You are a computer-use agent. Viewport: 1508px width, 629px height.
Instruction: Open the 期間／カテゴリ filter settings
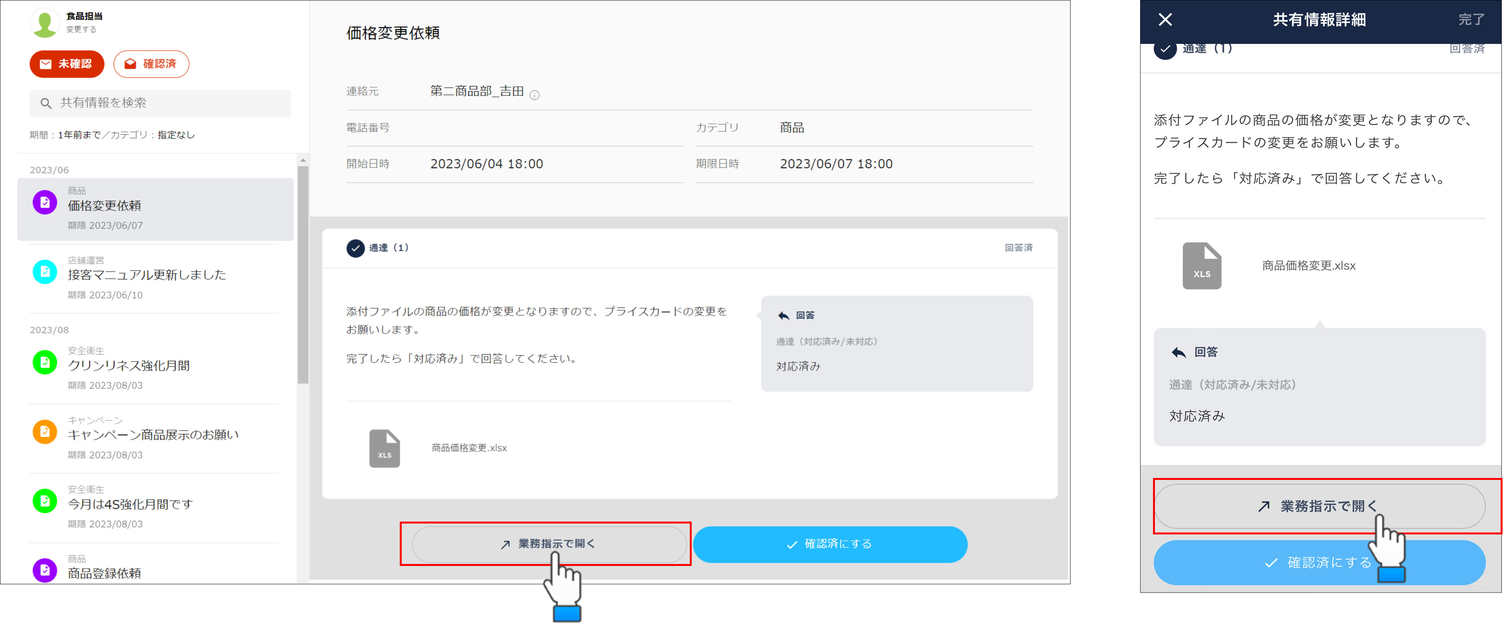tap(112, 135)
